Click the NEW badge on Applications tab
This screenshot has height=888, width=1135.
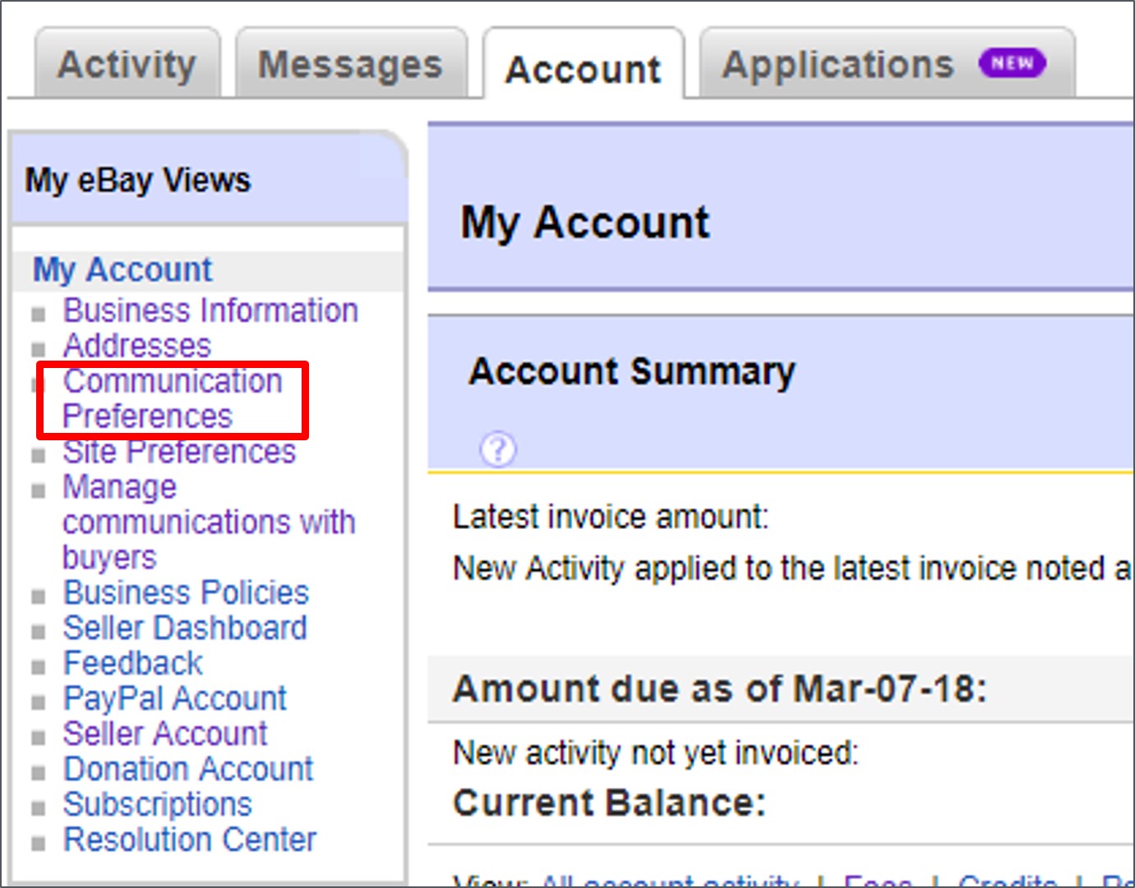(1012, 63)
